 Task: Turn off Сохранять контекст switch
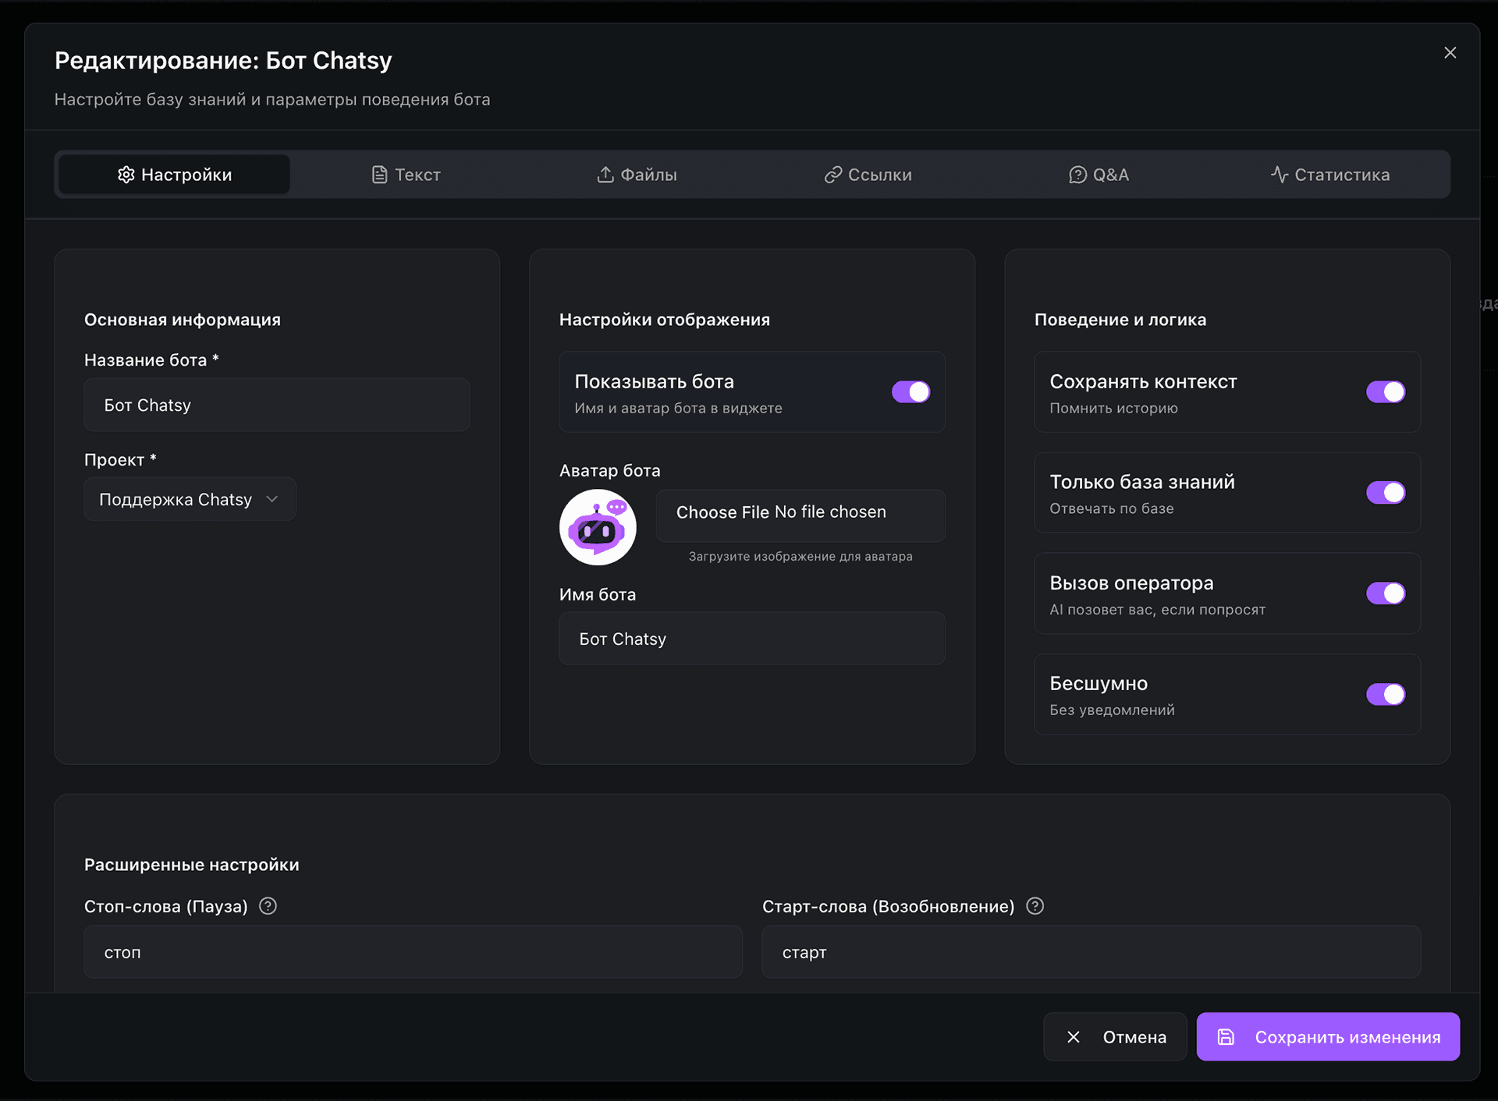pyautogui.click(x=1385, y=391)
